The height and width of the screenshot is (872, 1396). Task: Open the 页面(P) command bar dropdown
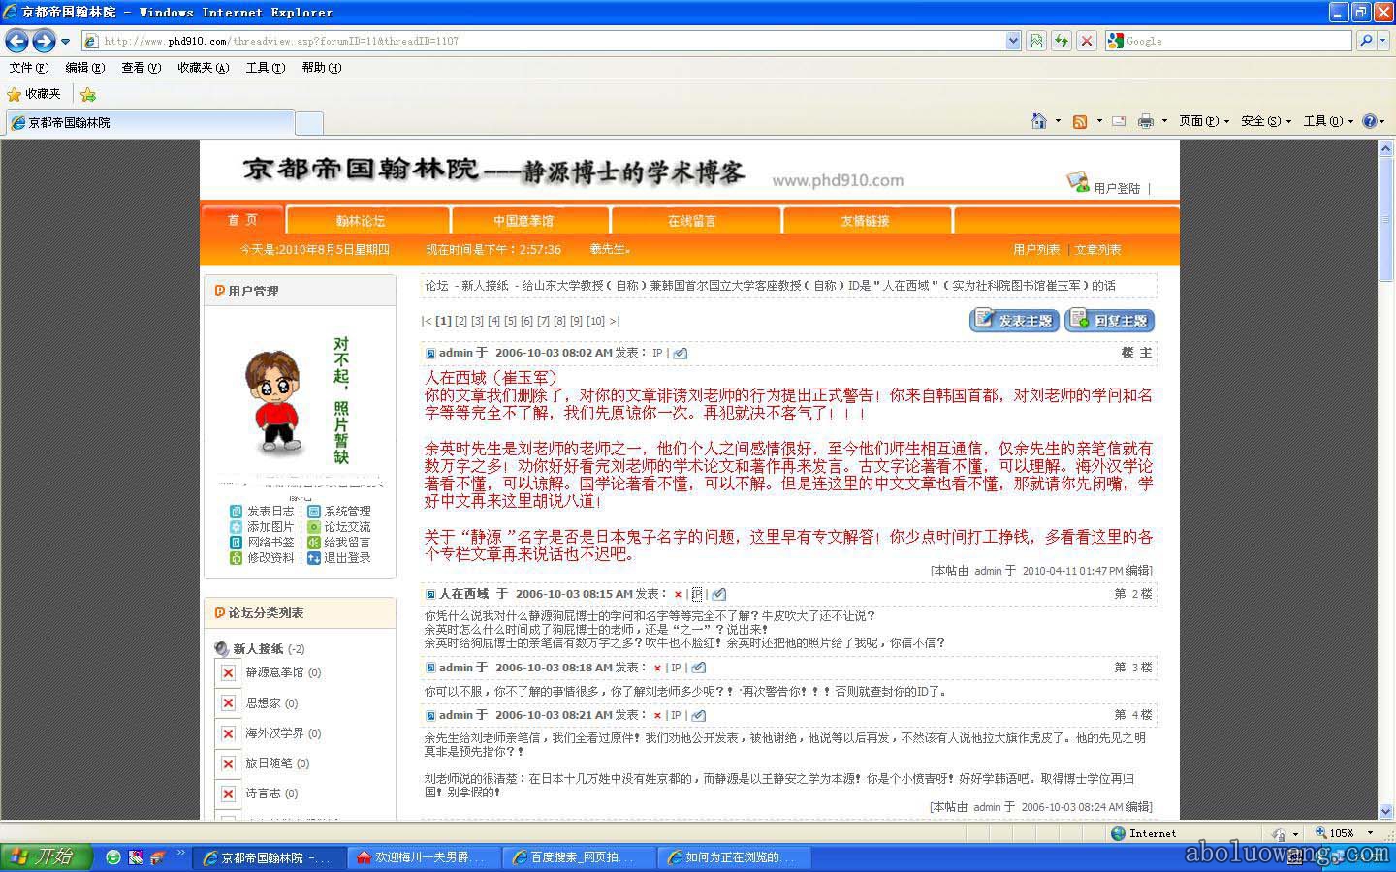(x=1204, y=121)
